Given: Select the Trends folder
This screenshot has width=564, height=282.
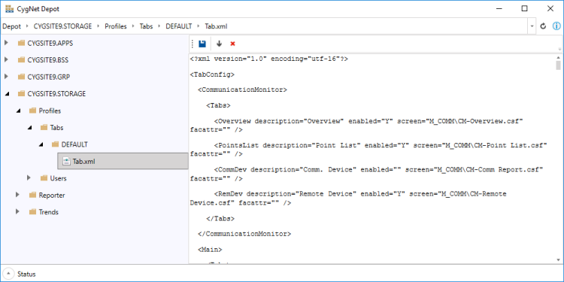Looking at the screenshot, I should 49,212.
